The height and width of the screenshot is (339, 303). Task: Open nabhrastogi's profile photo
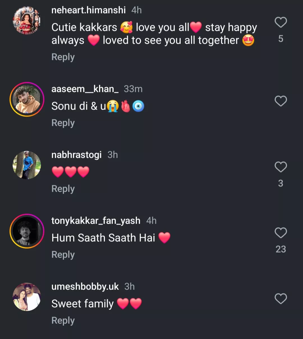pos(27,165)
